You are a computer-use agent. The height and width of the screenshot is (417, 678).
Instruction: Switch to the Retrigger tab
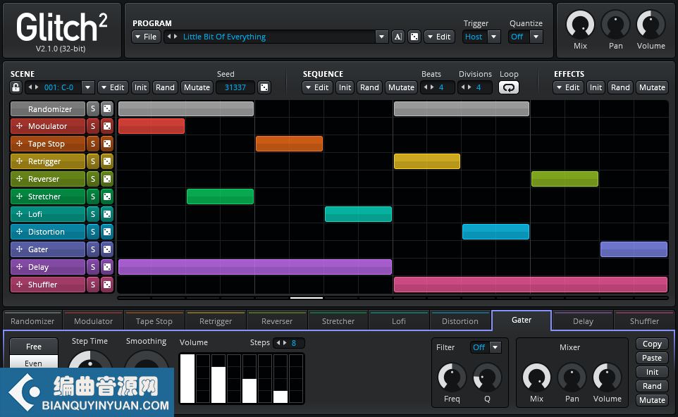[x=216, y=321]
